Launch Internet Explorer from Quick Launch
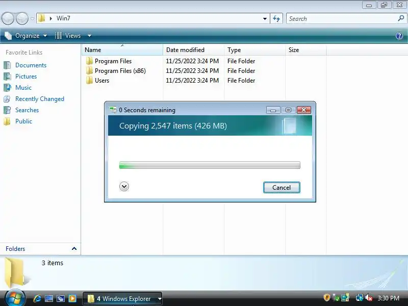The height and width of the screenshot is (306, 408). coord(37,298)
